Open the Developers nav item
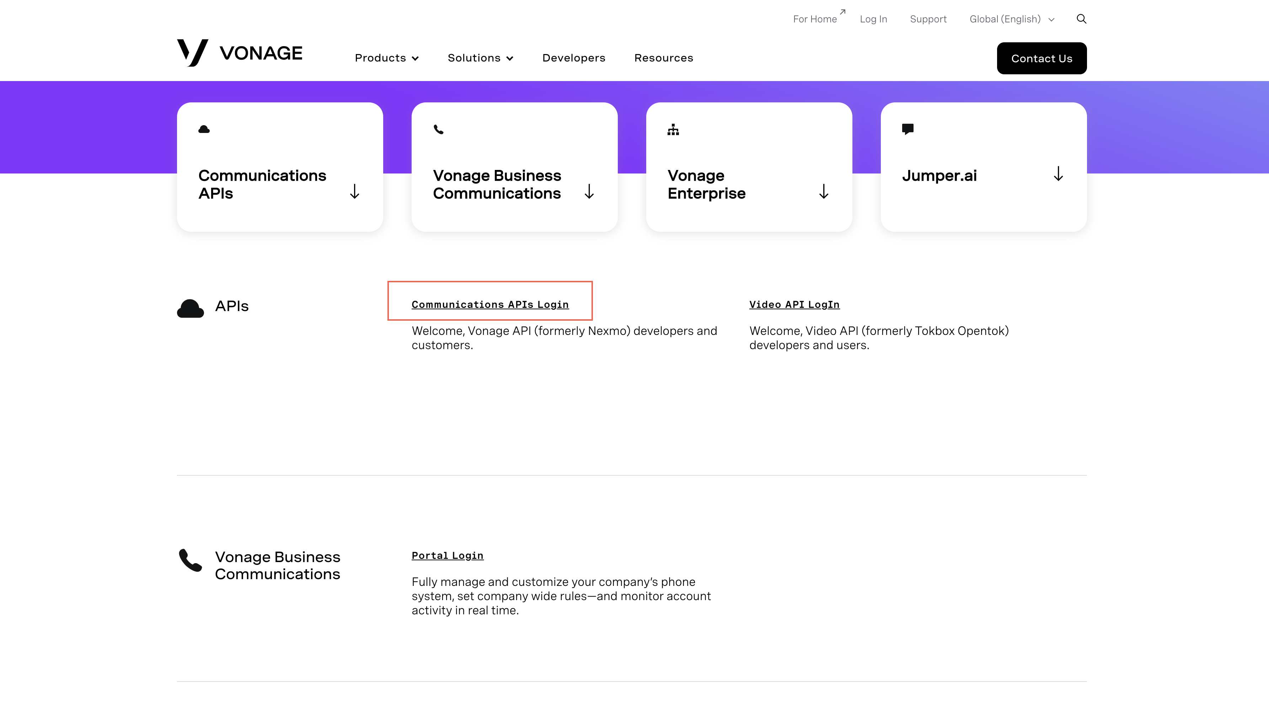Viewport: 1269px width, 721px height. pos(574,58)
